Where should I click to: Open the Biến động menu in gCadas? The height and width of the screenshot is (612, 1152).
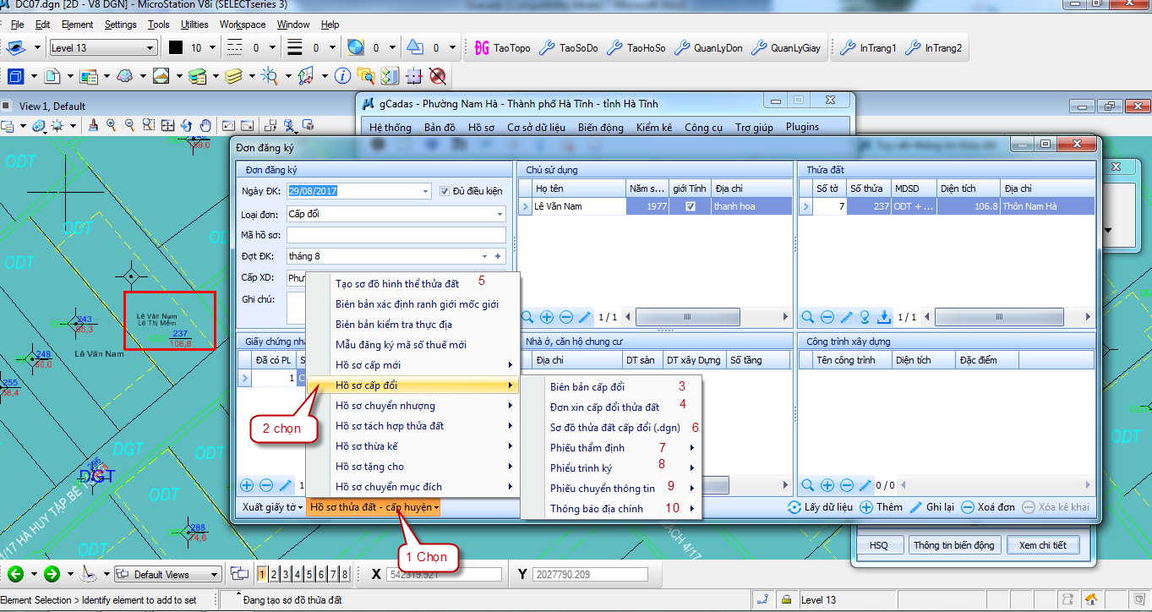coord(600,128)
